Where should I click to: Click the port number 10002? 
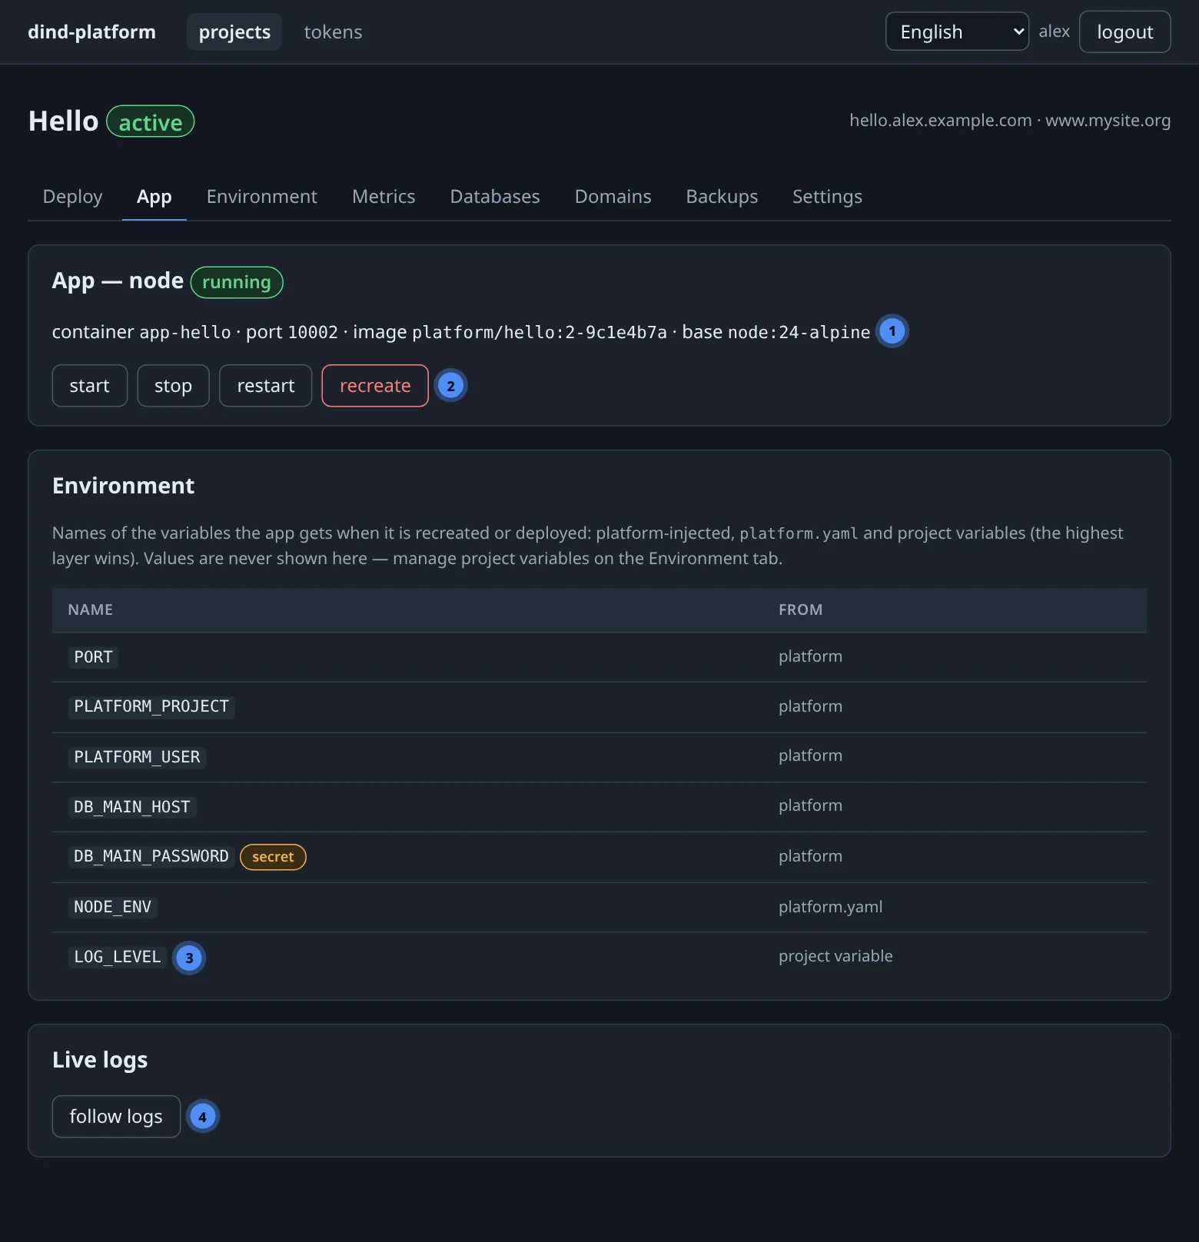(313, 332)
